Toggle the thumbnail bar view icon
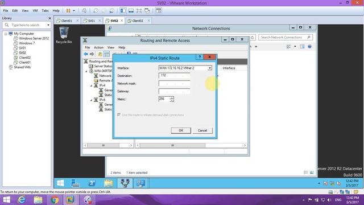The image size is (364, 205). (131, 11)
